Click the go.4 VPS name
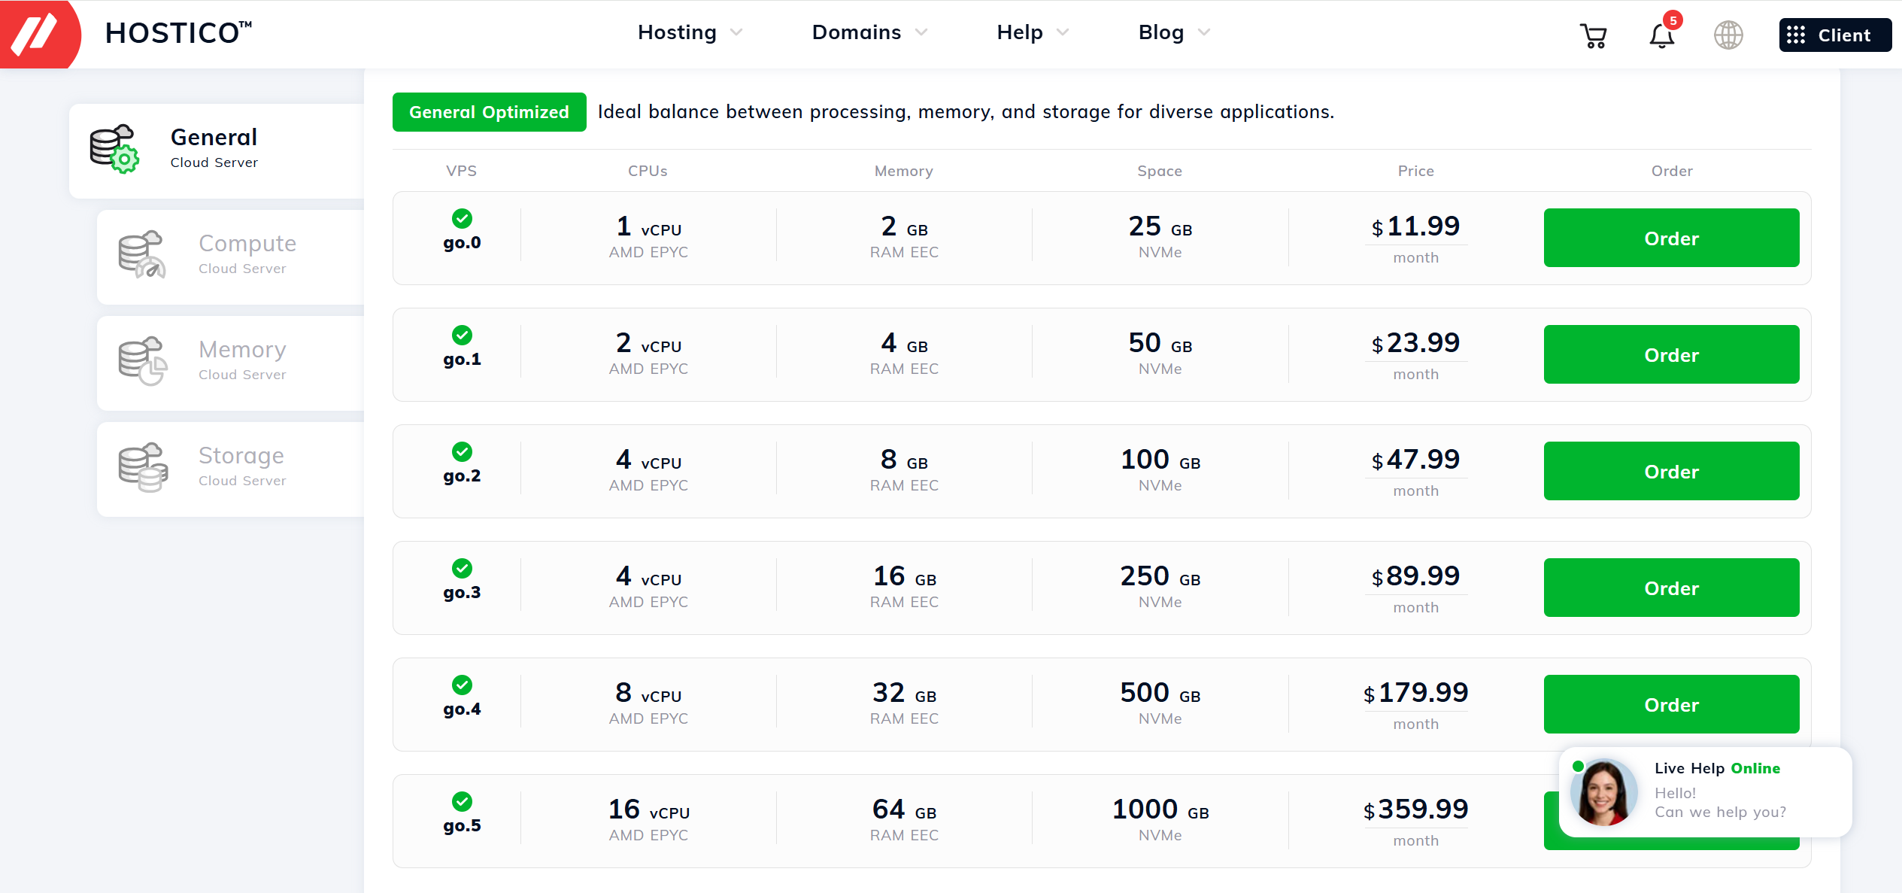1902x893 pixels. click(462, 709)
